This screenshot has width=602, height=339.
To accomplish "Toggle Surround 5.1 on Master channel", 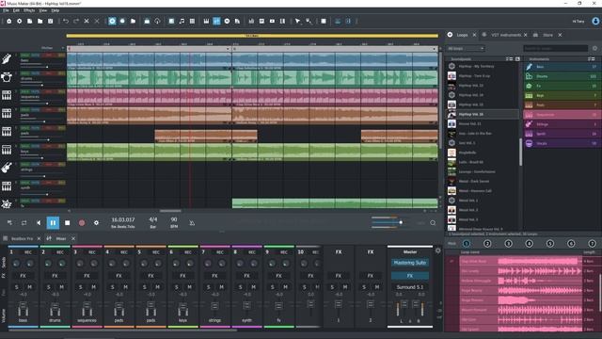I will tap(410, 287).
